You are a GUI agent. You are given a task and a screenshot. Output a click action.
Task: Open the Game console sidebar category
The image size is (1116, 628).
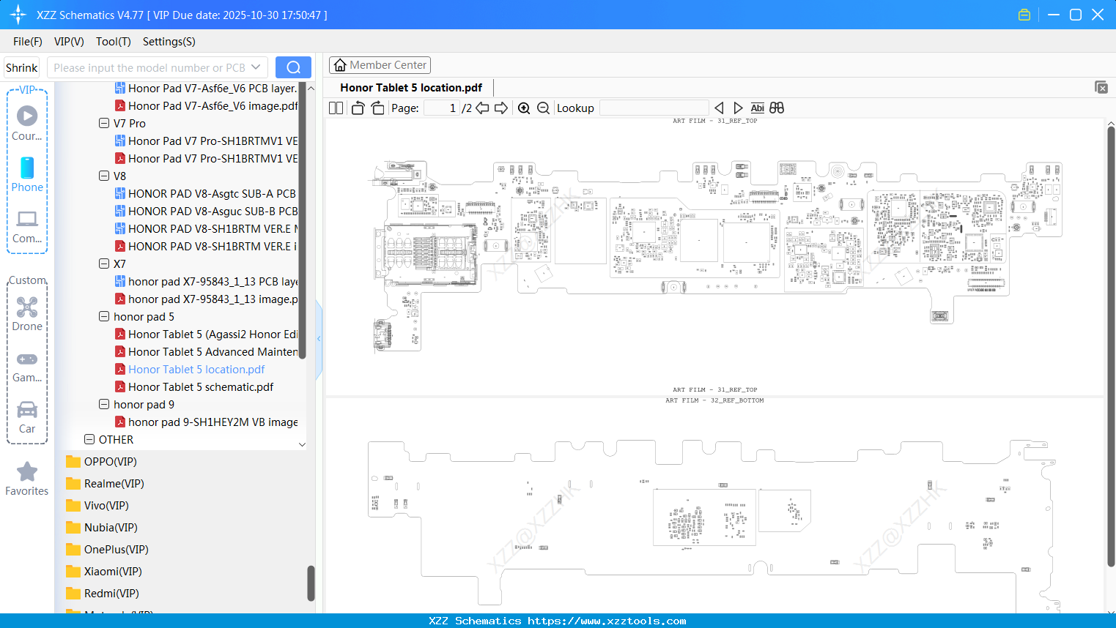point(27,366)
